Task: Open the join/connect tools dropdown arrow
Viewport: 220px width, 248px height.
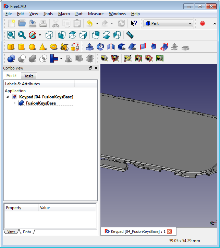Action: 61,58
